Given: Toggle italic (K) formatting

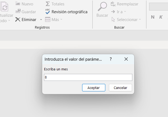Looking at the screenshot, I should pos(161,17).
